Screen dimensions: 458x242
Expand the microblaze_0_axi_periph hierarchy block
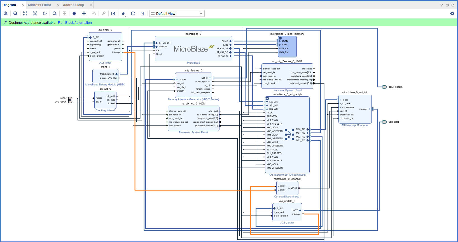(267, 99)
